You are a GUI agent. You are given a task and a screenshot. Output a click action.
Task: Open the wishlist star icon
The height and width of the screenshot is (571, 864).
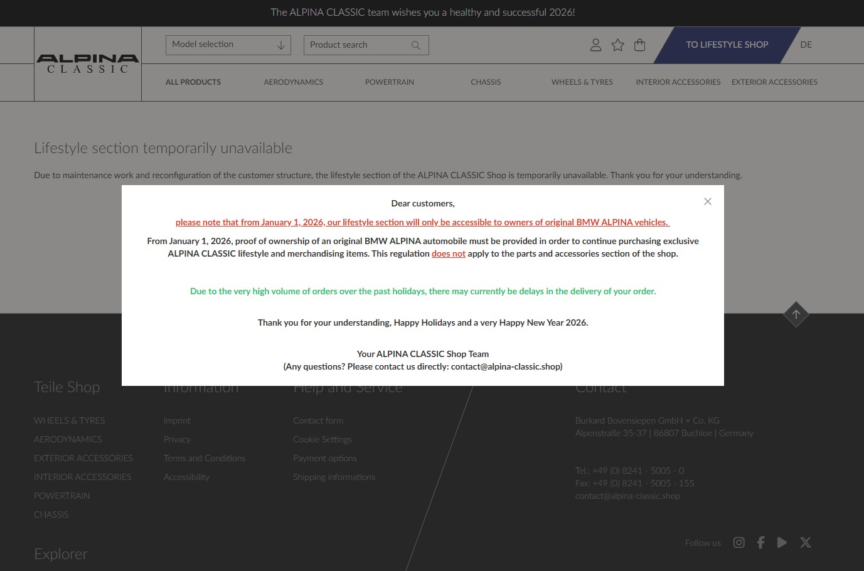coord(617,45)
